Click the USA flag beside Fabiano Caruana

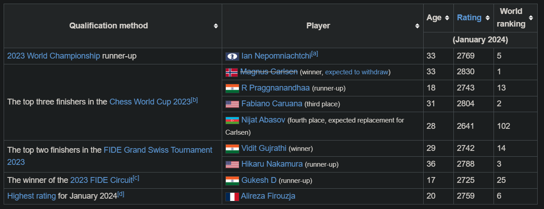pyautogui.click(x=232, y=104)
